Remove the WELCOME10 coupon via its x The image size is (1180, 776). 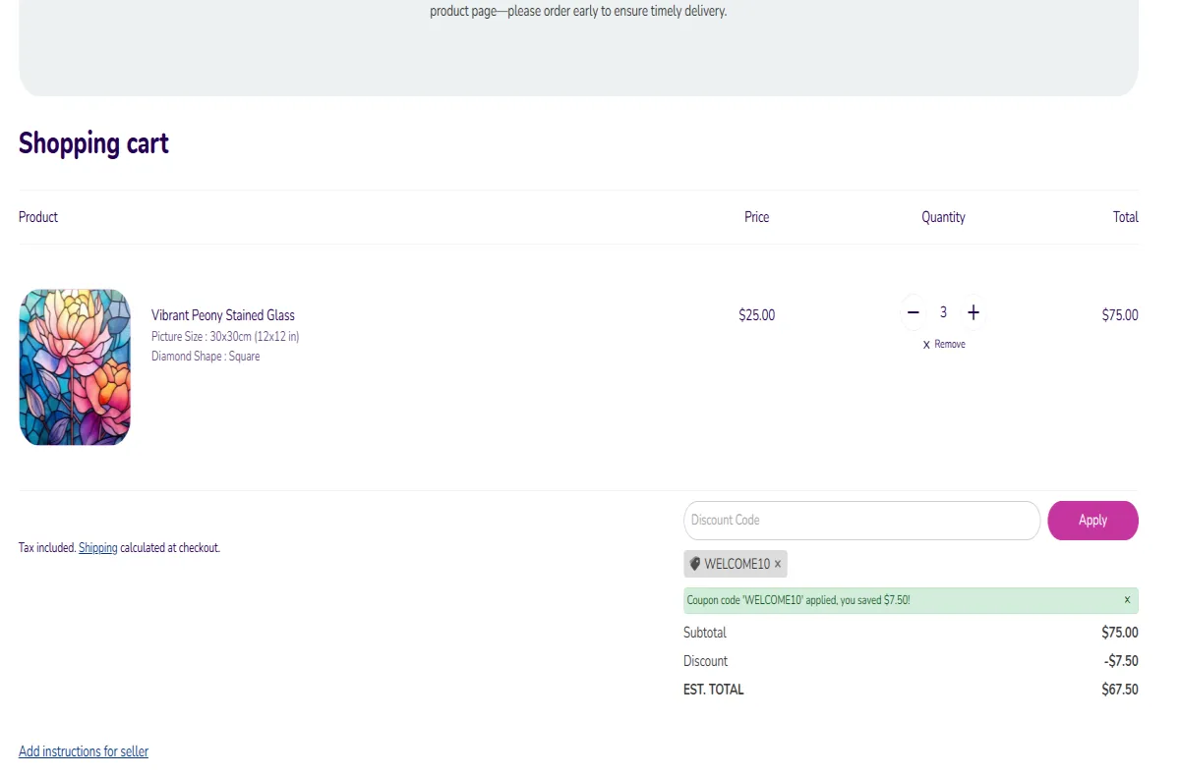coord(778,564)
